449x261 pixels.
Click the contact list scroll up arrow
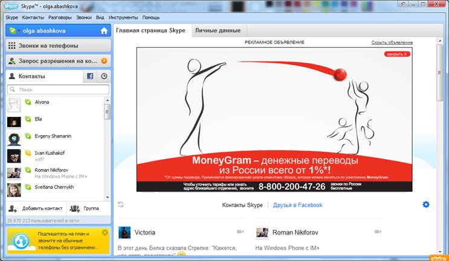click(108, 100)
